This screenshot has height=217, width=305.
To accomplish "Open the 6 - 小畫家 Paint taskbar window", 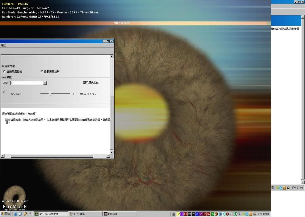I will (84, 214).
